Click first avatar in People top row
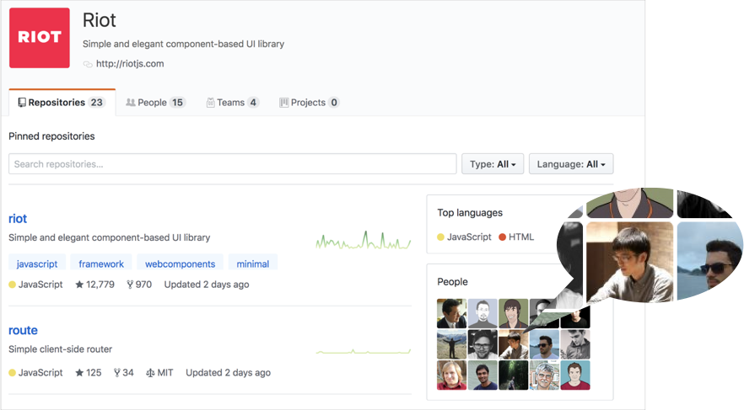Viewport: 744px width, 410px height. 452,313
